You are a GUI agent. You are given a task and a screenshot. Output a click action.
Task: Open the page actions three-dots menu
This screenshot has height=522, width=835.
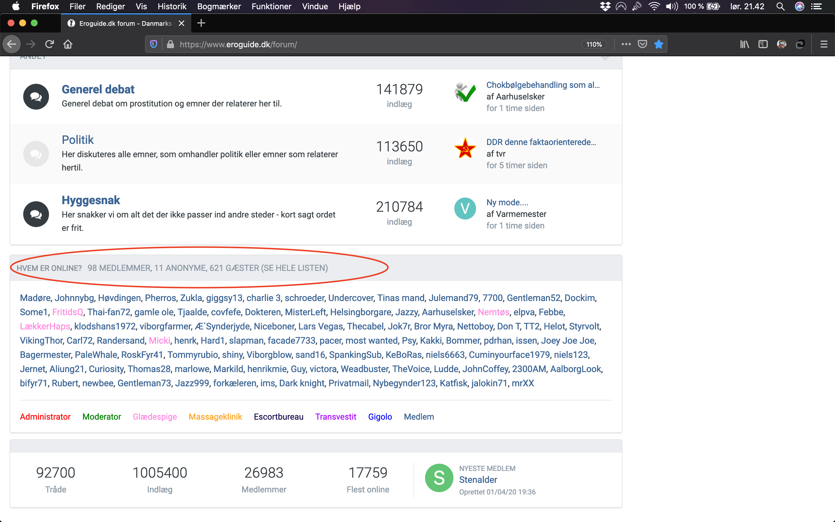pos(626,44)
